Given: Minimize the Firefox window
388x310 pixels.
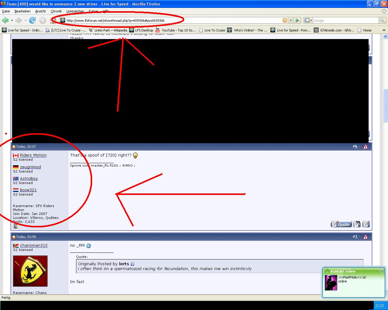Looking at the screenshot, I should [370, 4].
